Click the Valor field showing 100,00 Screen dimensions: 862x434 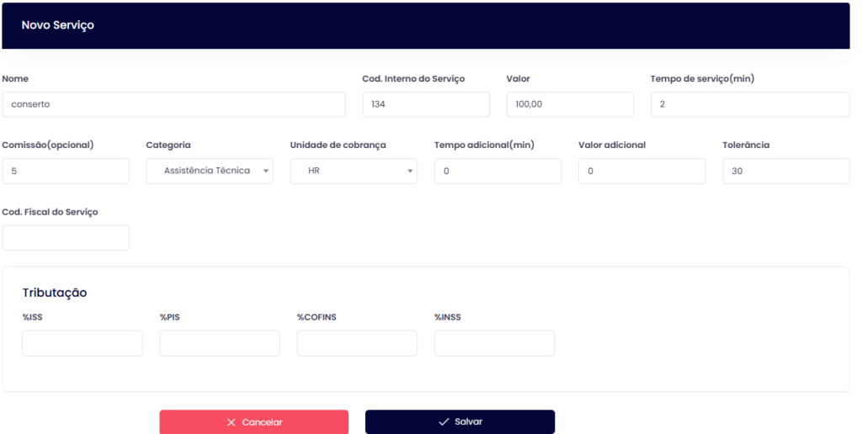pos(570,104)
